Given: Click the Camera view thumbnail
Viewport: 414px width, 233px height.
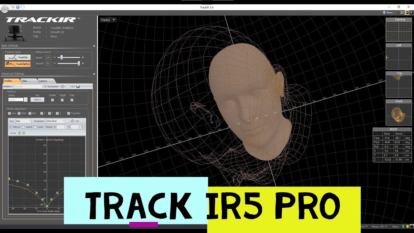Looking at the screenshot, I should coord(399,30).
